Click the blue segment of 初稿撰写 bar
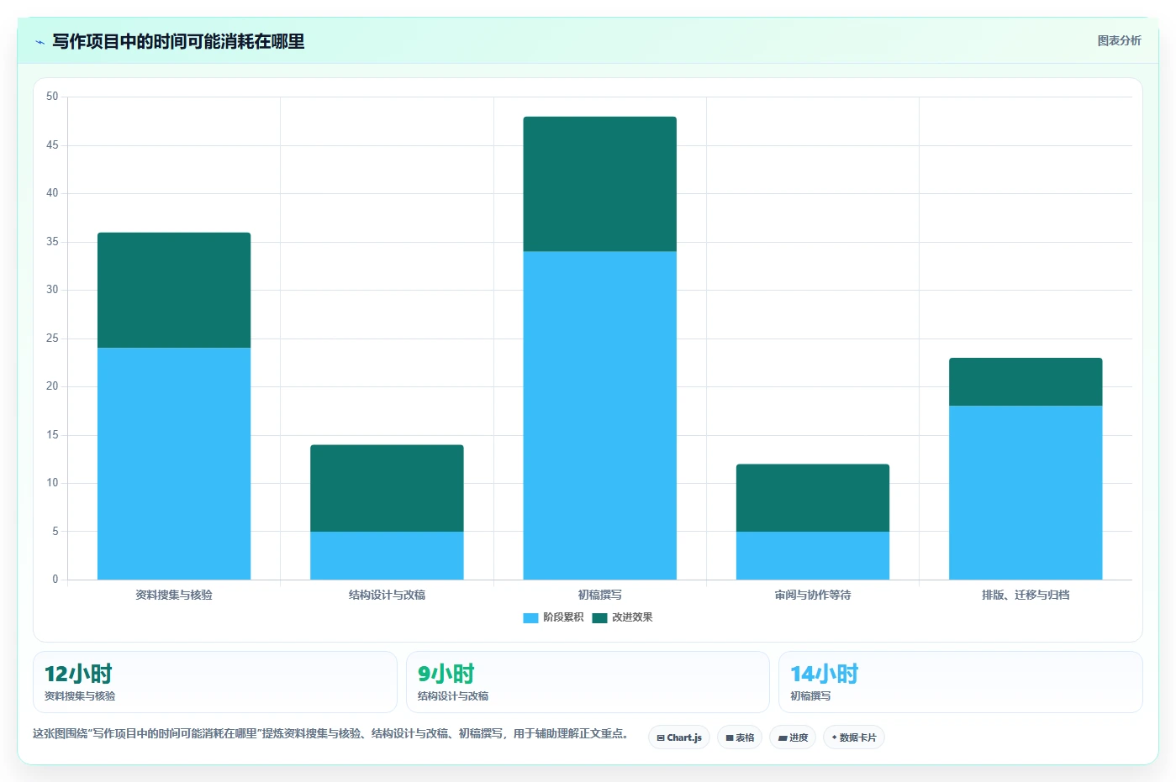 599,415
